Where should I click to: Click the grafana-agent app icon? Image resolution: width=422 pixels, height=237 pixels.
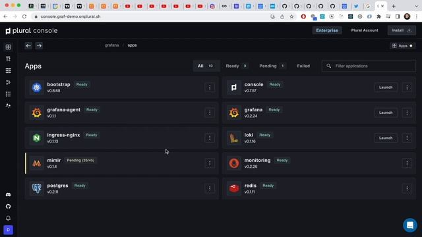(37, 113)
